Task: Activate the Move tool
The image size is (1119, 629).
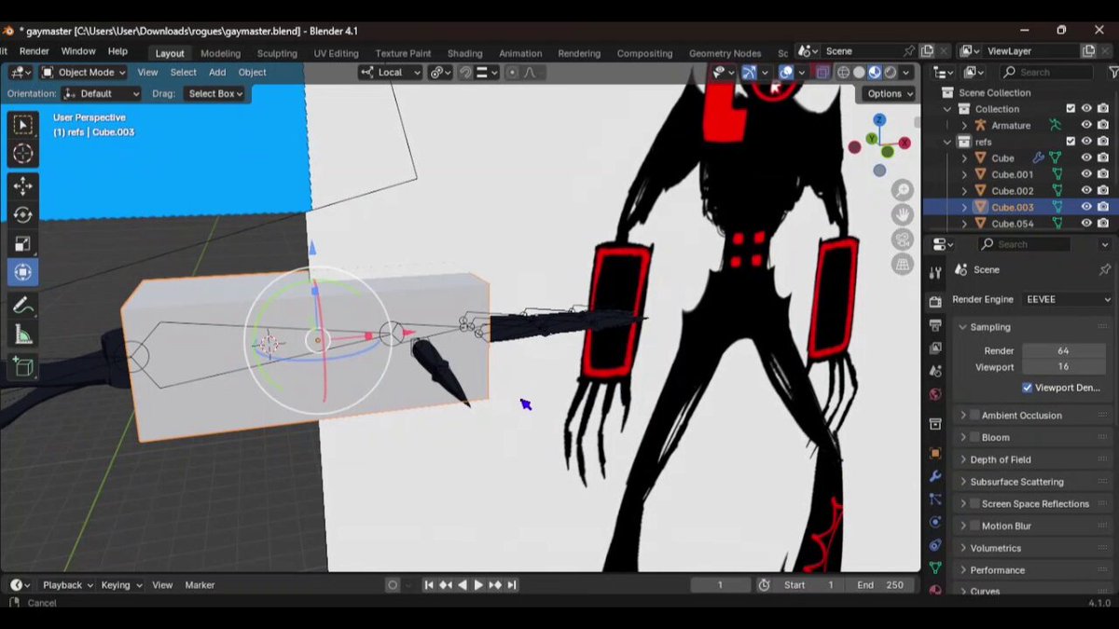Action: [23, 186]
